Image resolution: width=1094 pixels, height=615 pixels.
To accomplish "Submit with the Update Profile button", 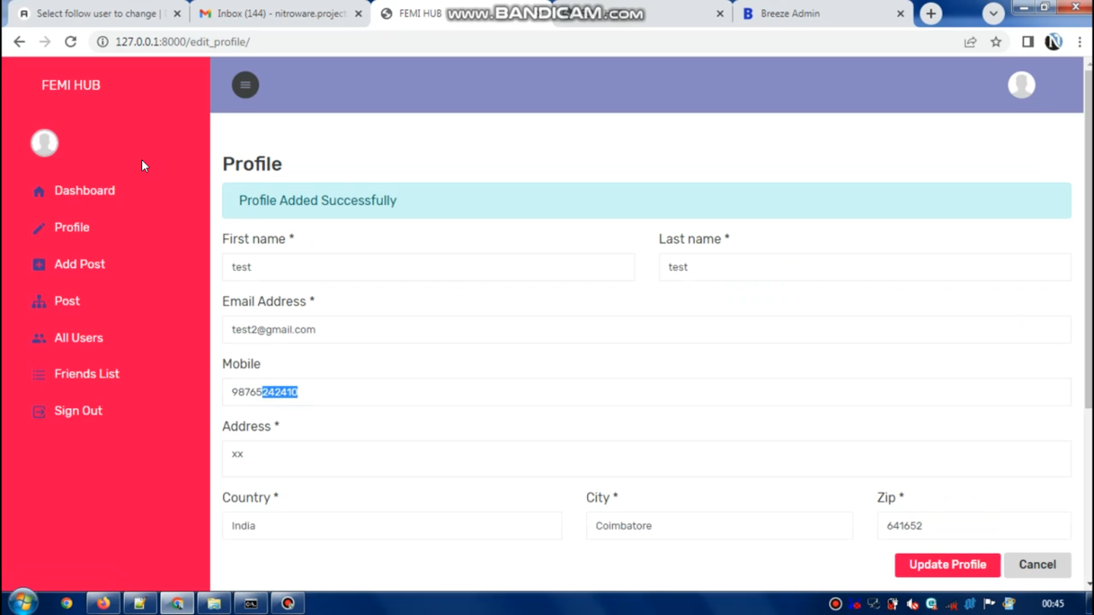I will [x=947, y=565].
